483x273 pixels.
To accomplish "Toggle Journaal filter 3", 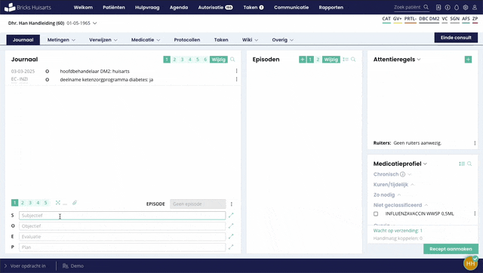I will (182, 60).
